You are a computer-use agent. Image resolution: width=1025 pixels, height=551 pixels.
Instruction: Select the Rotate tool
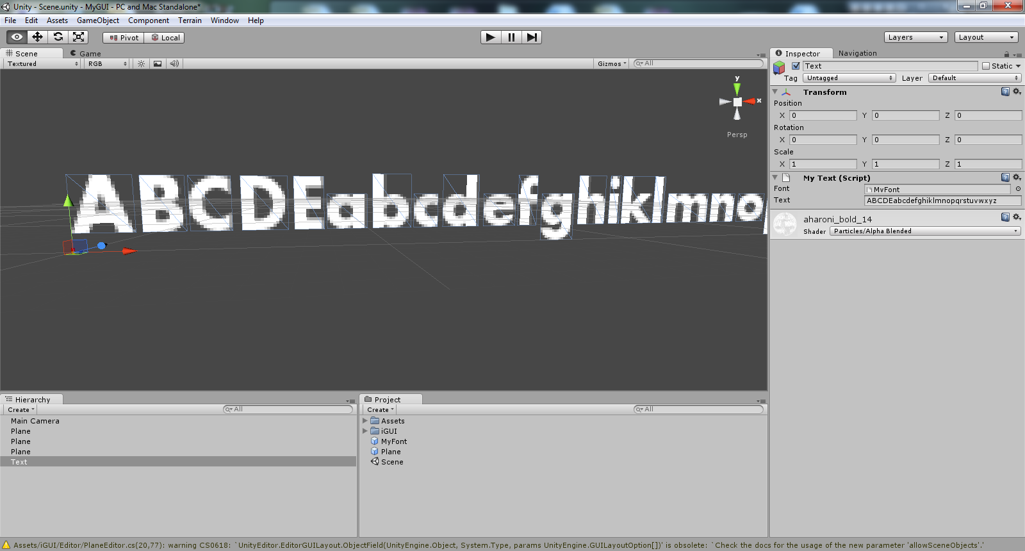pyautogui.click(x=58, y=37)
